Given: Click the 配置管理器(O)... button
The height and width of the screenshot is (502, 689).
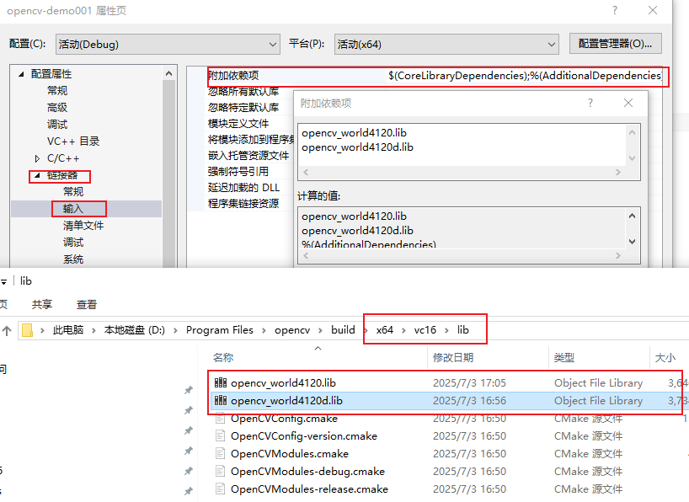Looking at the screenshot, I should [615, 44].
